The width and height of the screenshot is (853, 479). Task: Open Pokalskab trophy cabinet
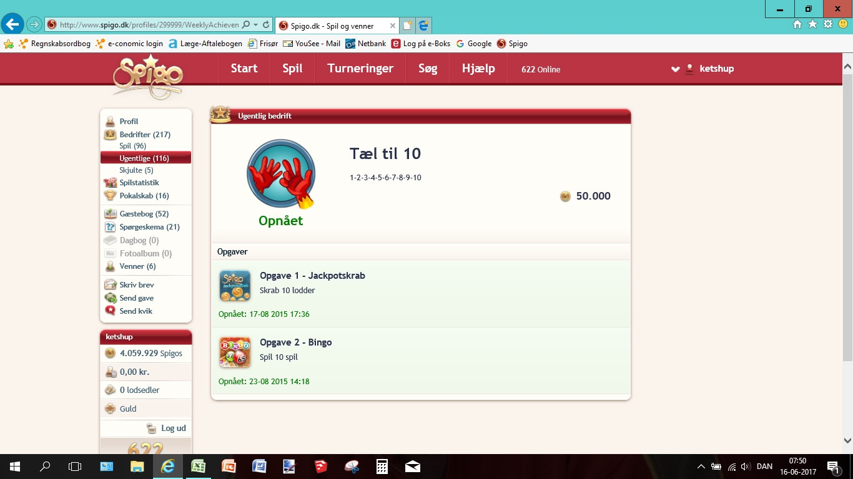pyautogui.click(x=144, y=196)
